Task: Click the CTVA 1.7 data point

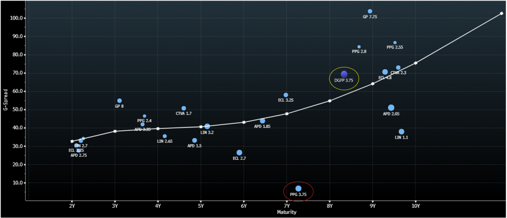Action: click(x=184, y=108)
